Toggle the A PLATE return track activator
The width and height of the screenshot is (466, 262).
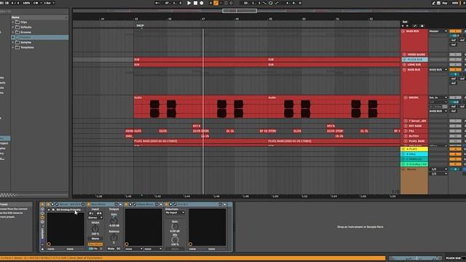pyautogui.click(x=455, y=149)
